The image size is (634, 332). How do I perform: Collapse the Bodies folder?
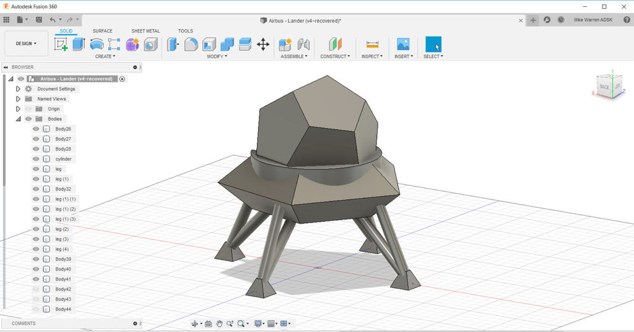click(19, 119)
